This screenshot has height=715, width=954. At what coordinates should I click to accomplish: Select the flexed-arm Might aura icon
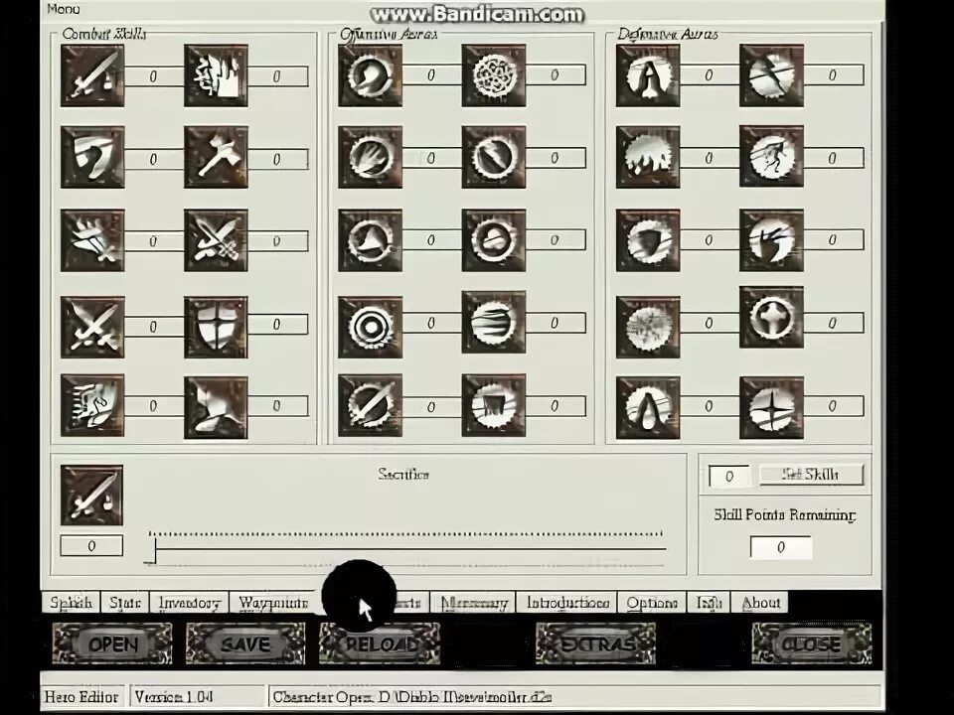pos(371,75)
